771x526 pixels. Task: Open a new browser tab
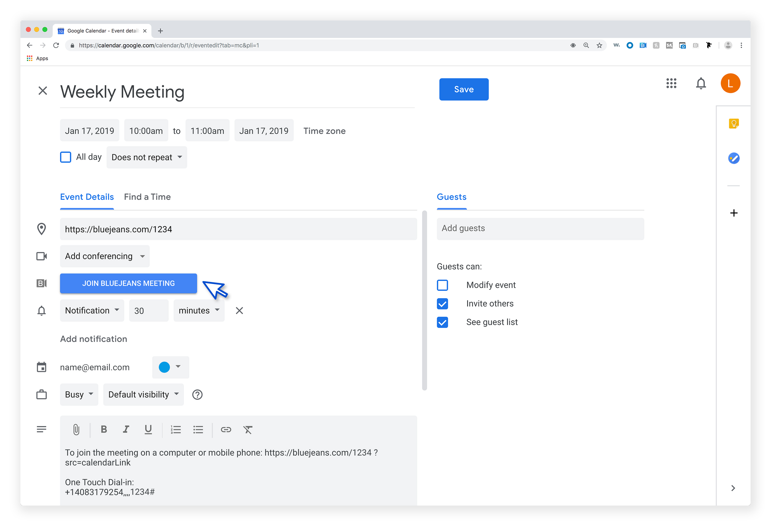pyautogui.click(x=160, y=31)
